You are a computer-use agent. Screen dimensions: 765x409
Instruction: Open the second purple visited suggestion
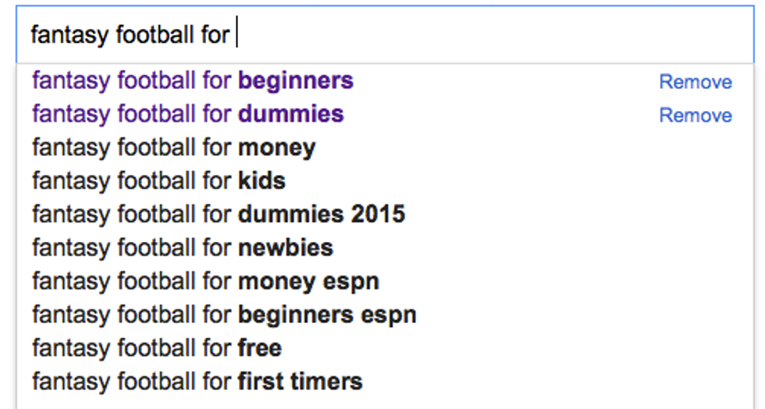point(187,114)
